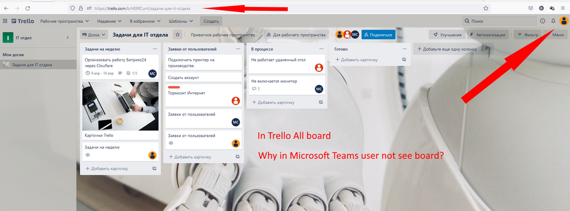
Task: Star the board Задачи для IT отдела
Action: coord(177,35)
